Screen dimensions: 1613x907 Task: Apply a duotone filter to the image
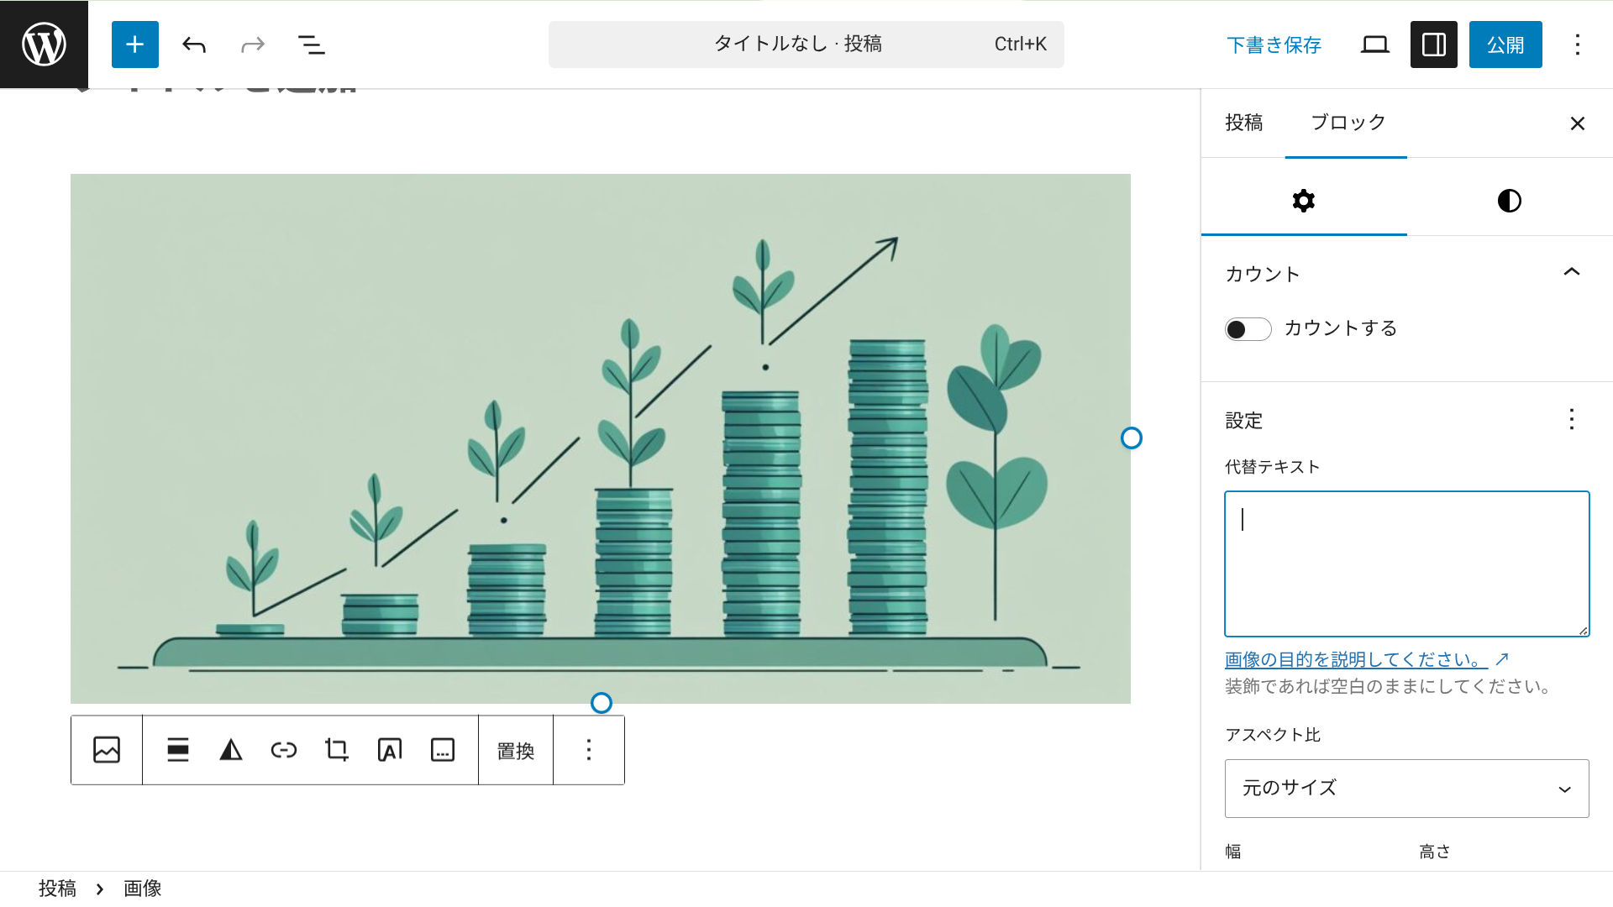coord(232,750)
